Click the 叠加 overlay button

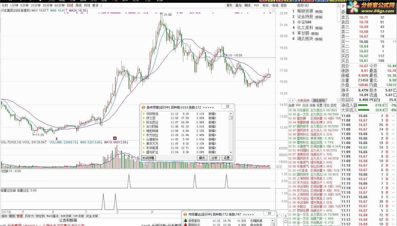[238, 5]
